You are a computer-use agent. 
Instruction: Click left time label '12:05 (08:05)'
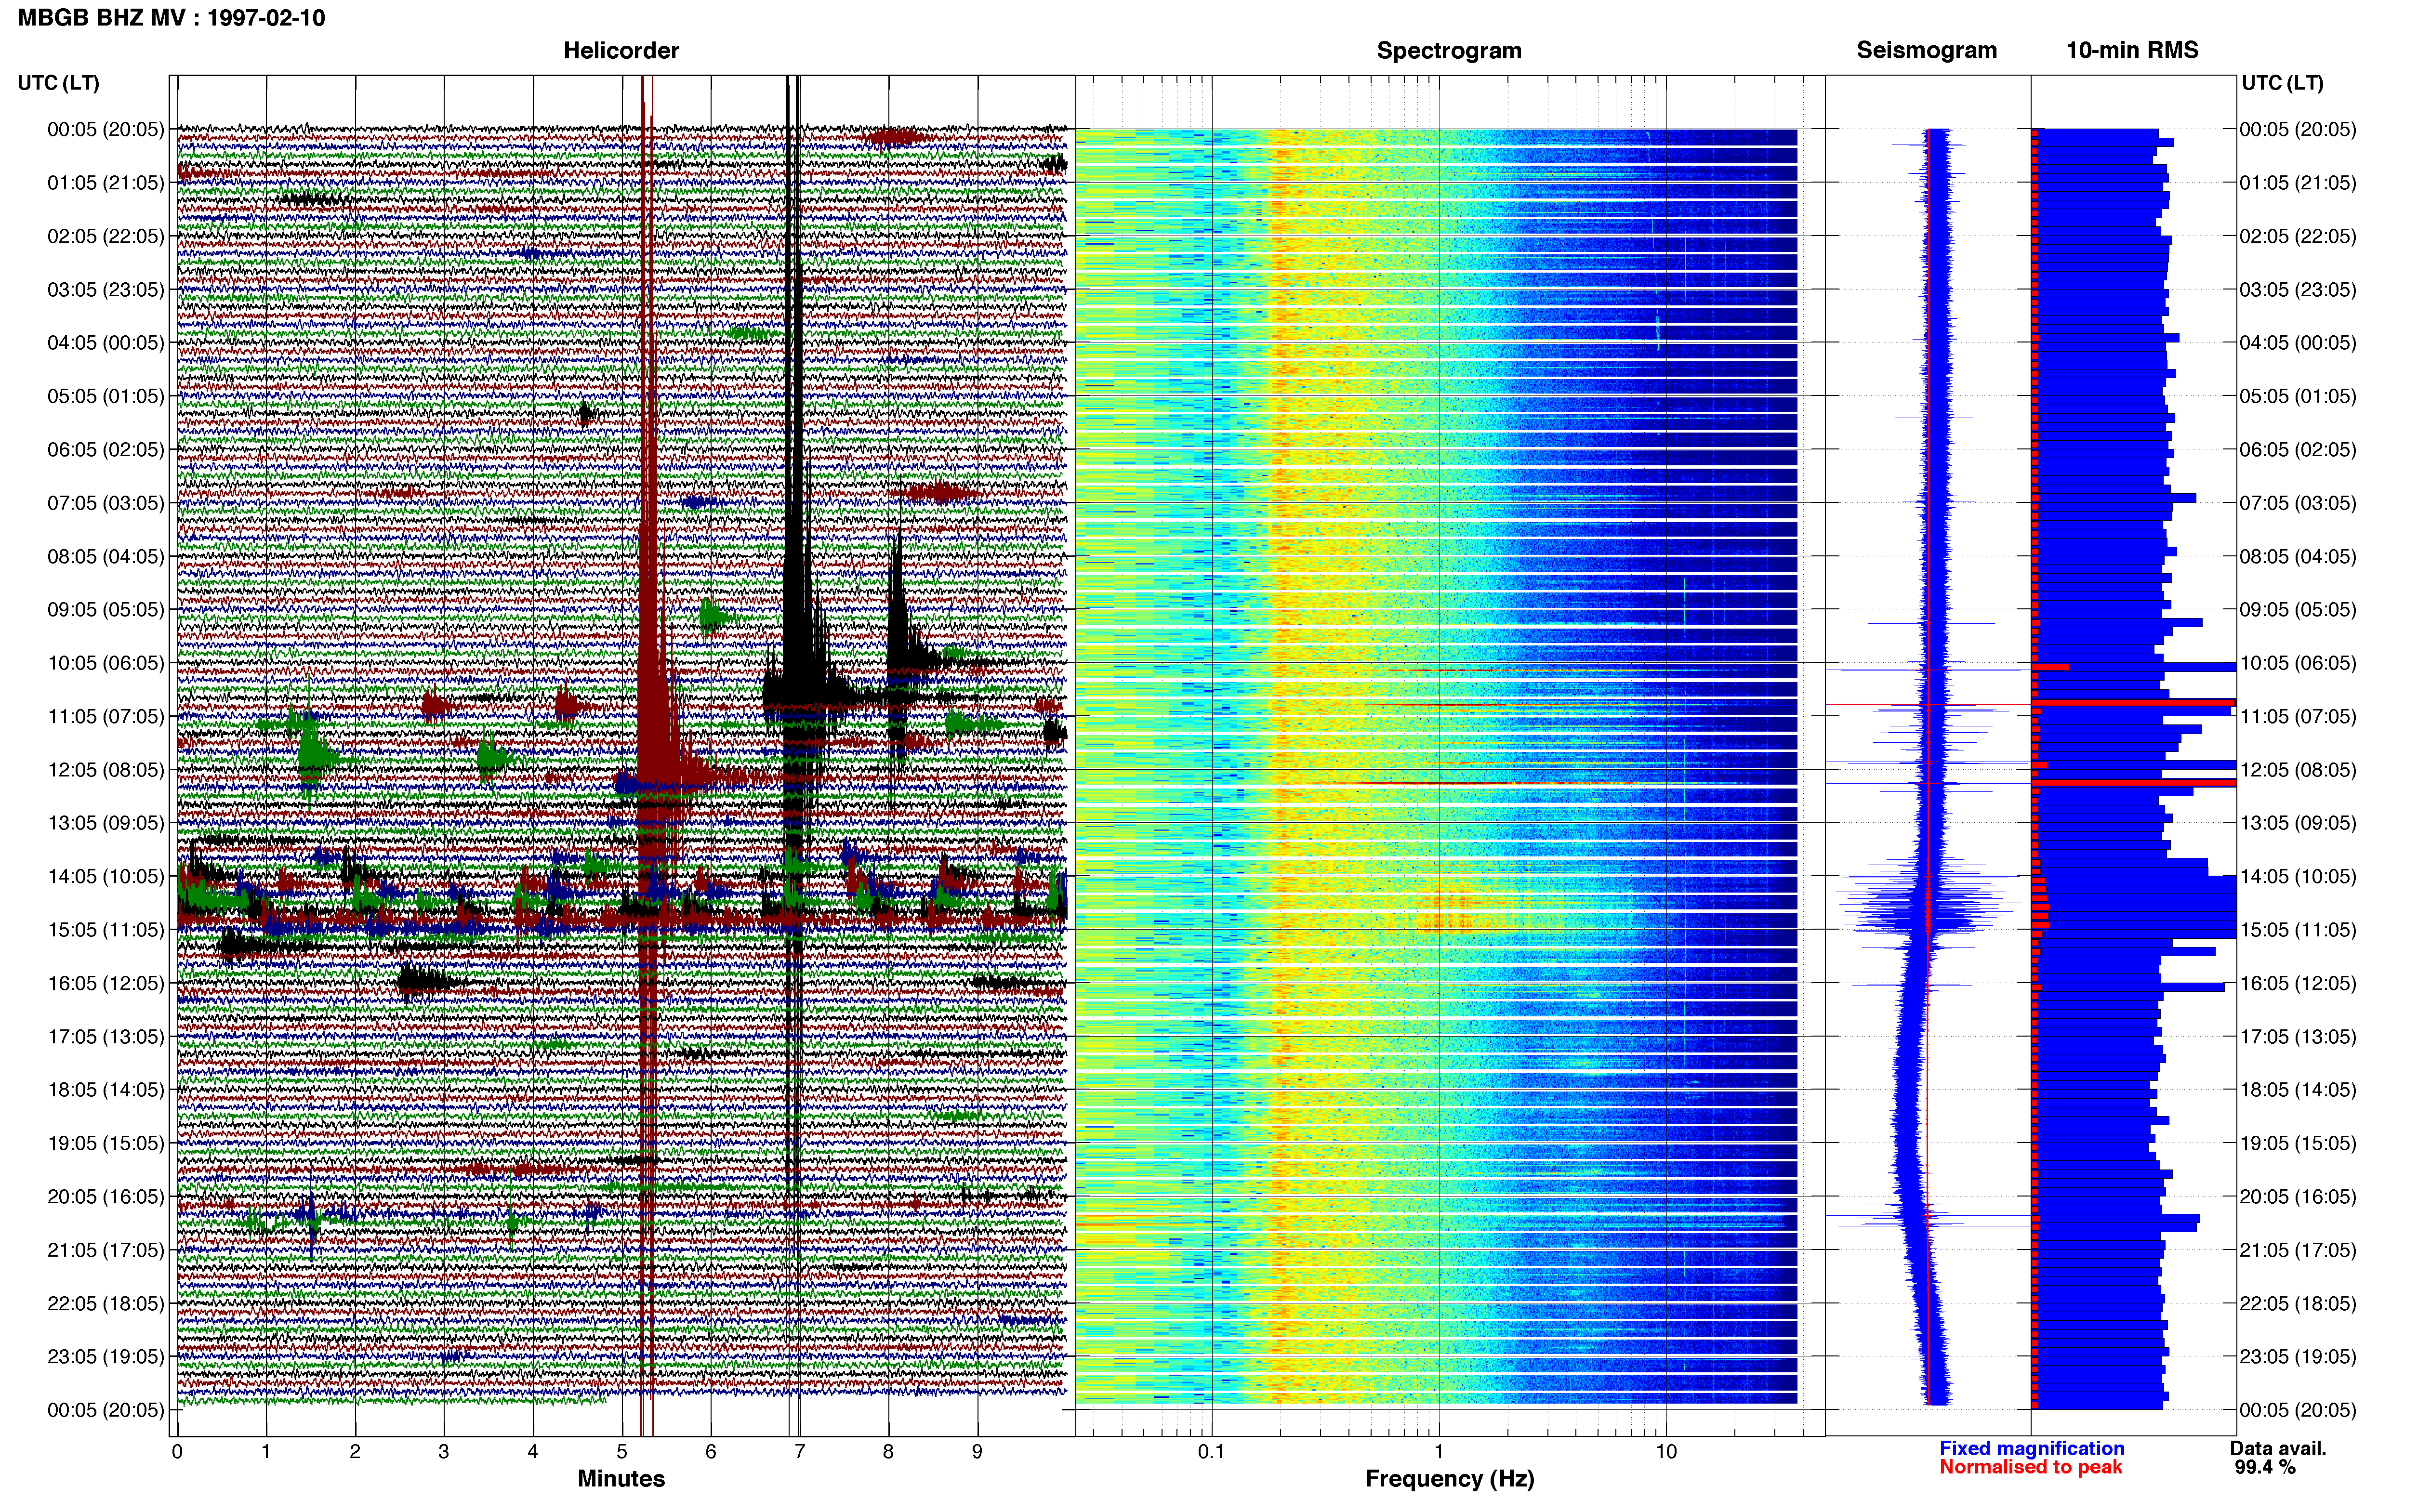tap(105, 770)
